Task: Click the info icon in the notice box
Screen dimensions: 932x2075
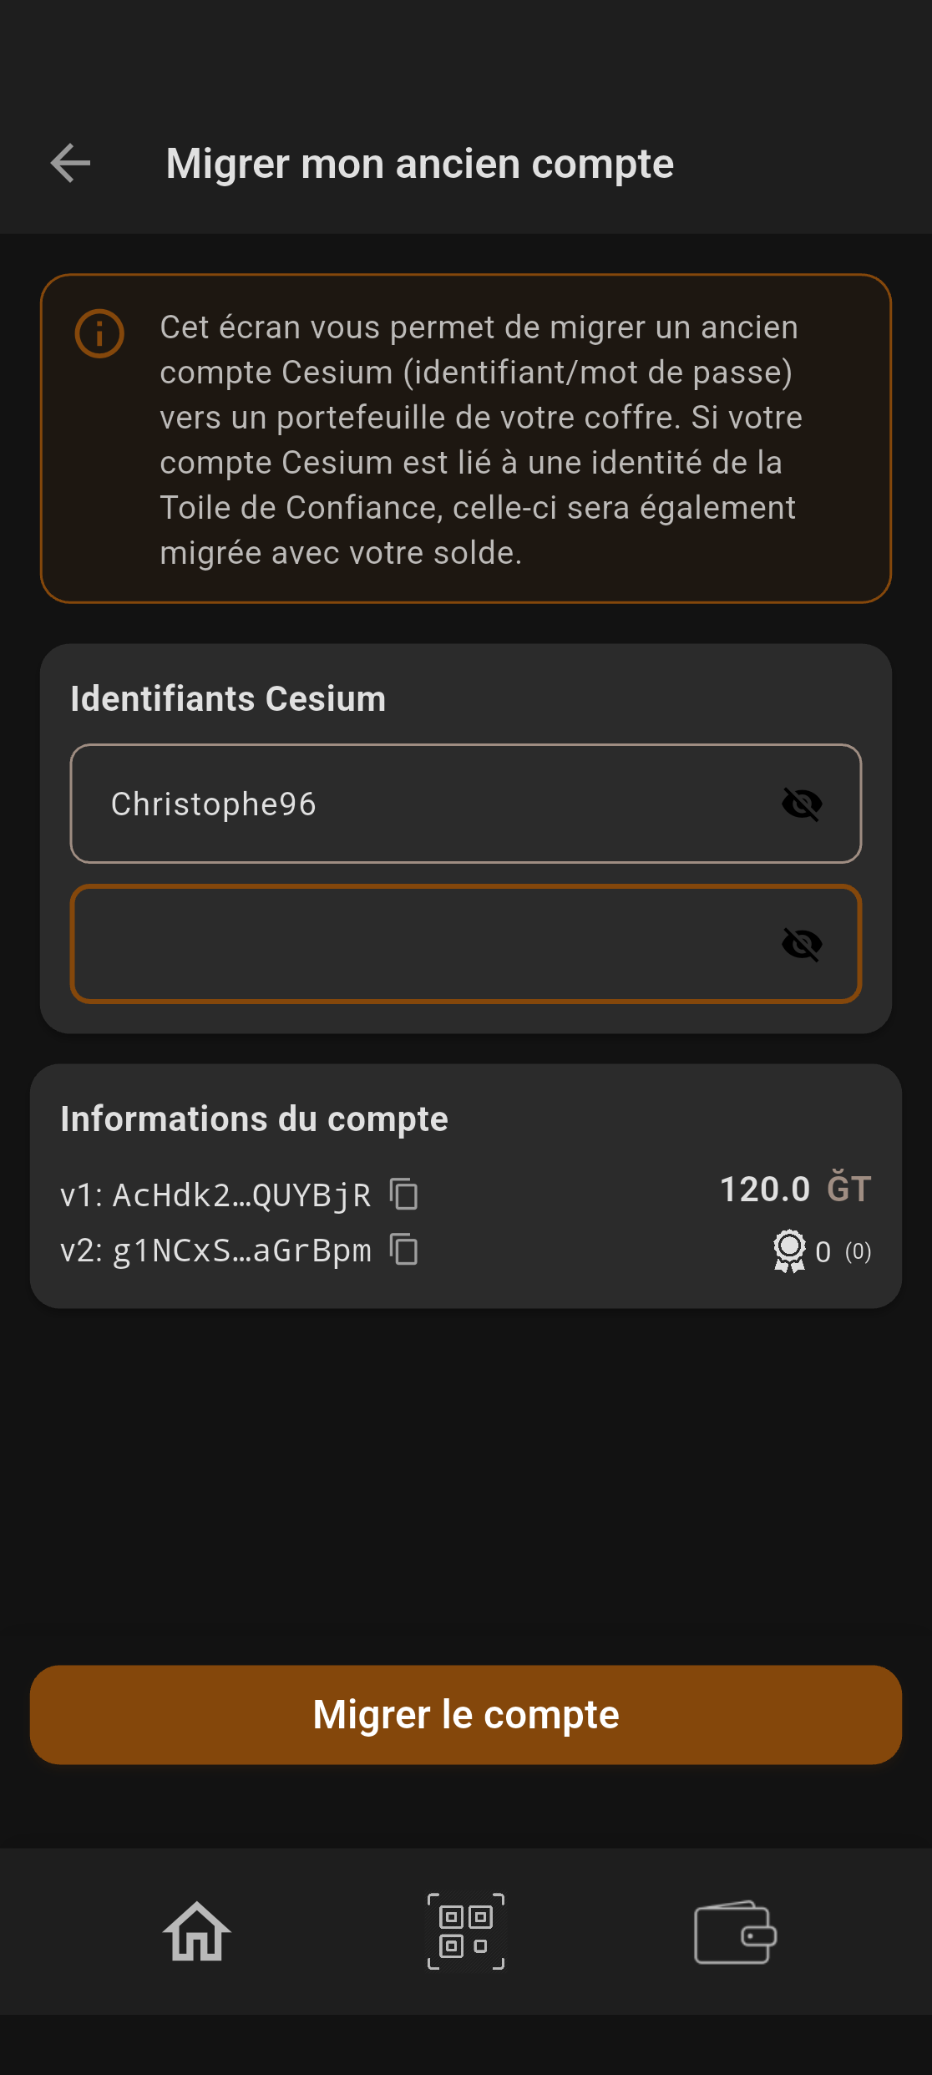Action: 99,334
